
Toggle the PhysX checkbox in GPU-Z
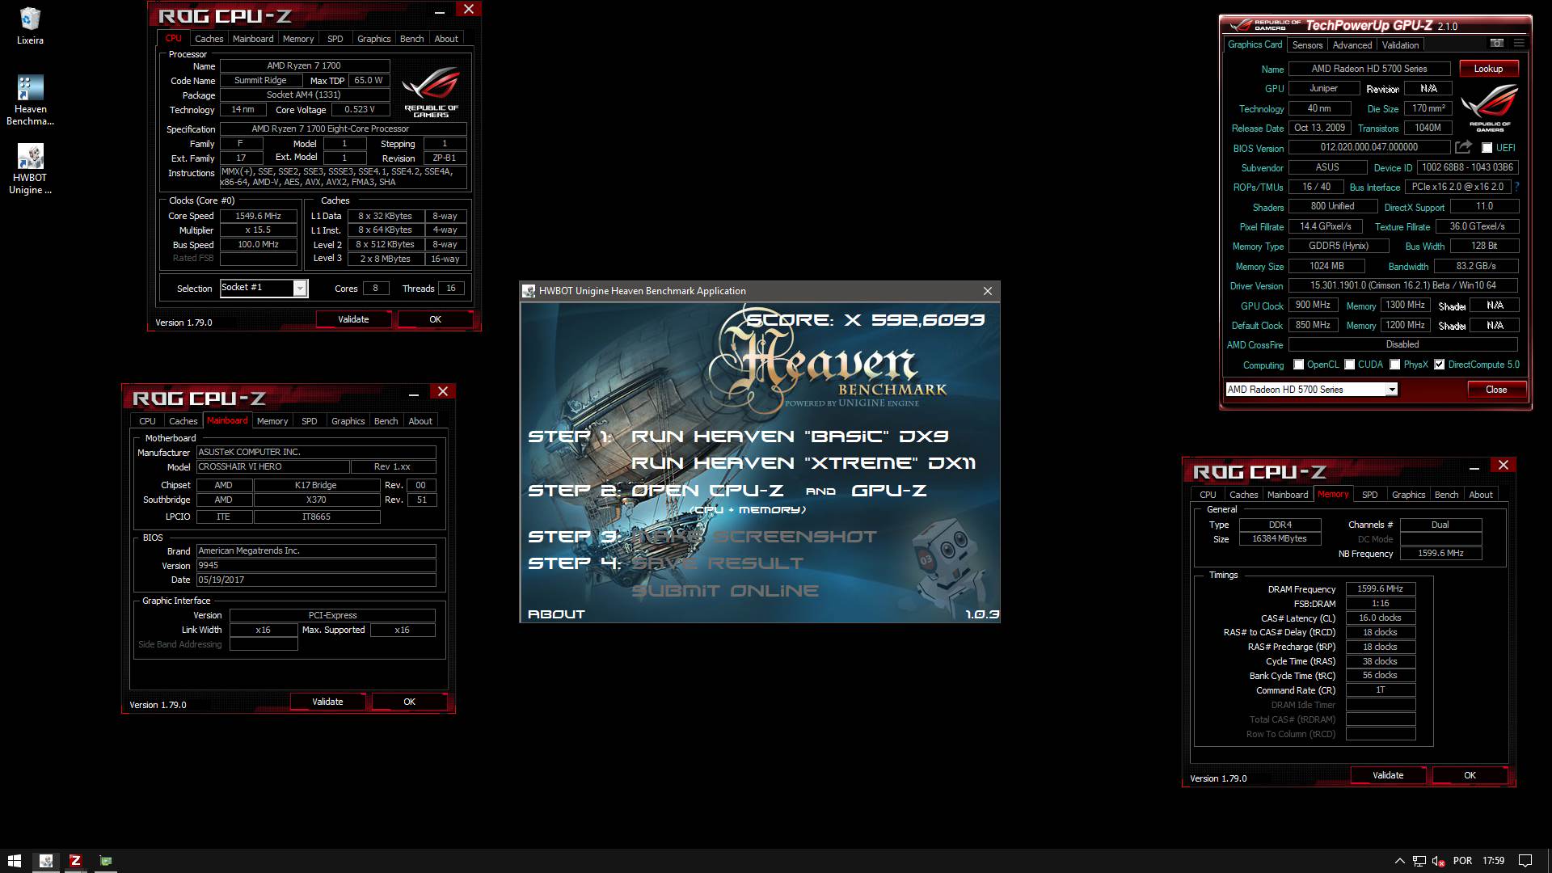click(1394, 365)
